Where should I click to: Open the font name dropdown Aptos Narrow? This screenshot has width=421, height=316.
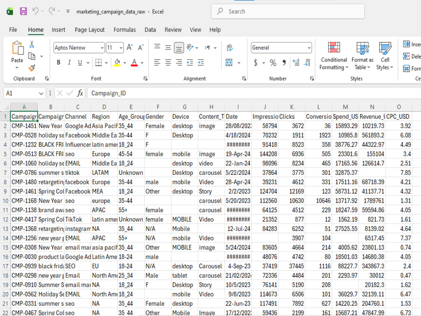(102, 48)
